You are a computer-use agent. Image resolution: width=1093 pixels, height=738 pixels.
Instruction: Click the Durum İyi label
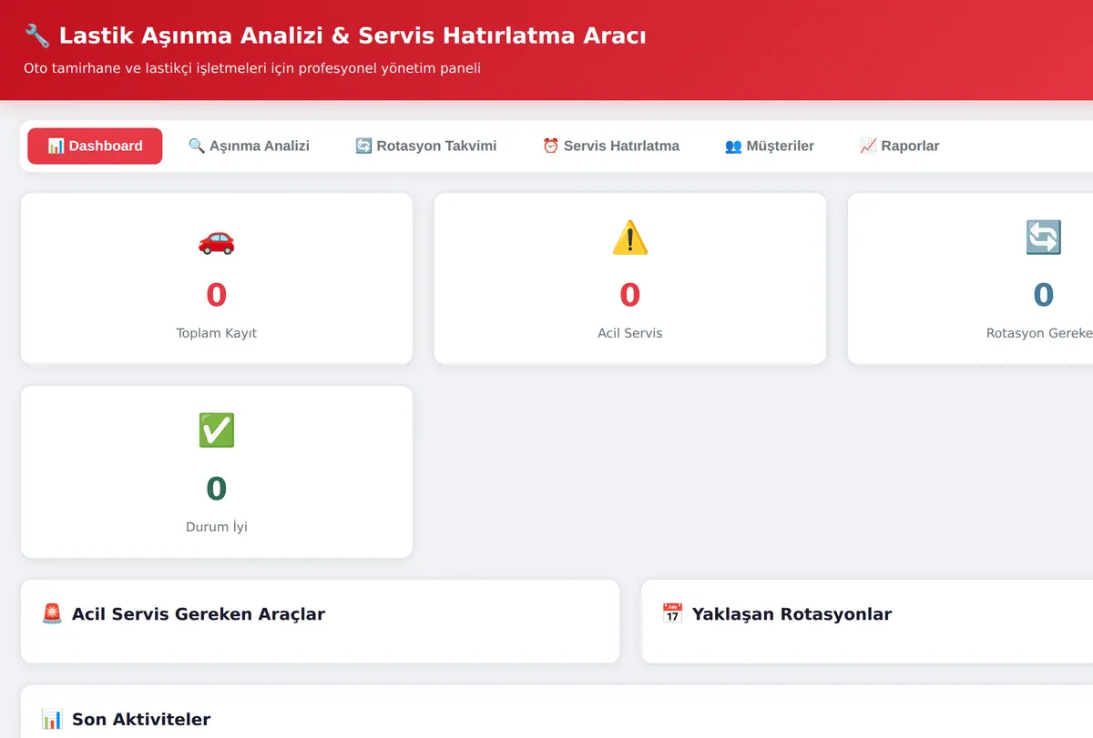[x=217, y=527]
